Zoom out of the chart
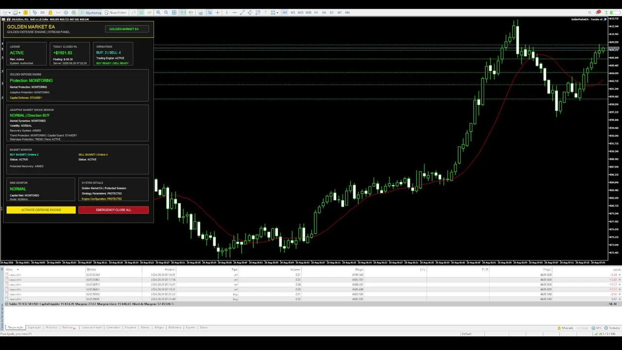 point(166,13)
